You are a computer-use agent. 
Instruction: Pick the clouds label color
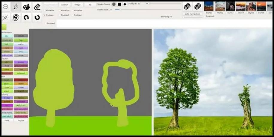click(21, 36)
